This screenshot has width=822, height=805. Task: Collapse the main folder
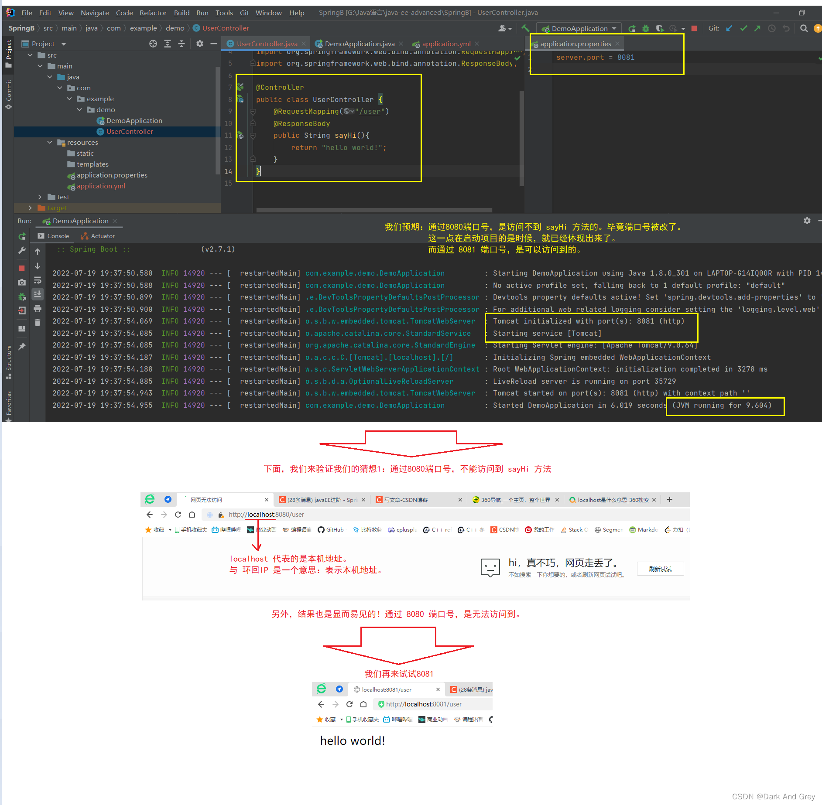point(40,66)
